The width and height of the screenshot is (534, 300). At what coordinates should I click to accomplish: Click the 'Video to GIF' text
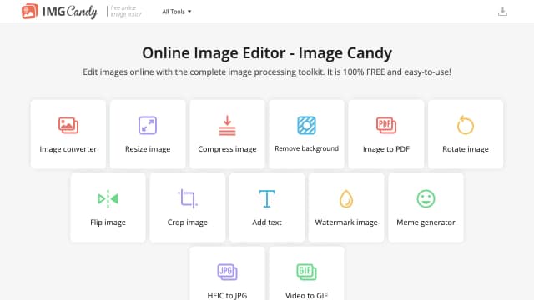tap(306, 295)
